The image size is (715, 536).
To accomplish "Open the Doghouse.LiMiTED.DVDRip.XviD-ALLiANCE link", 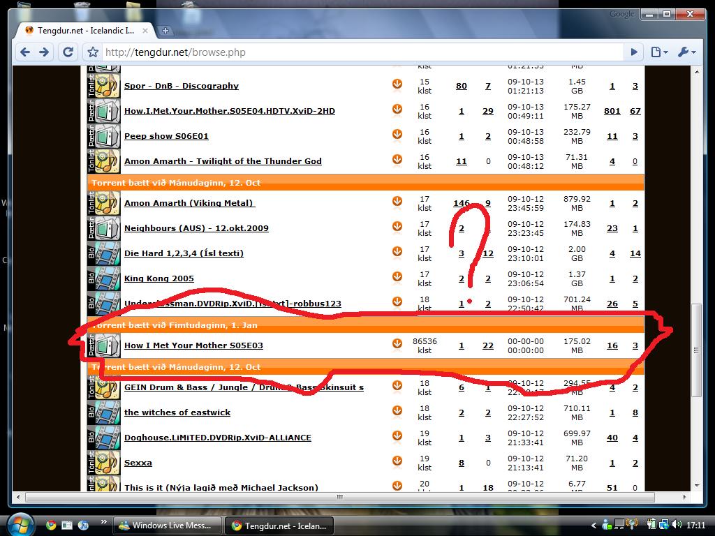I will [218, 437].
